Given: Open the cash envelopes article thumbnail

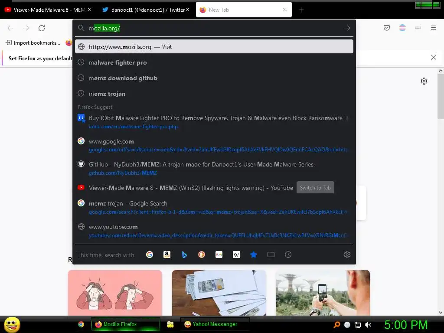Looking at the screenshot, I should [219, 293].
